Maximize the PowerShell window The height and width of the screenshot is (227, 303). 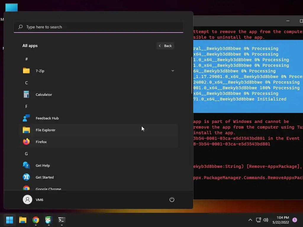click(301, 21)
